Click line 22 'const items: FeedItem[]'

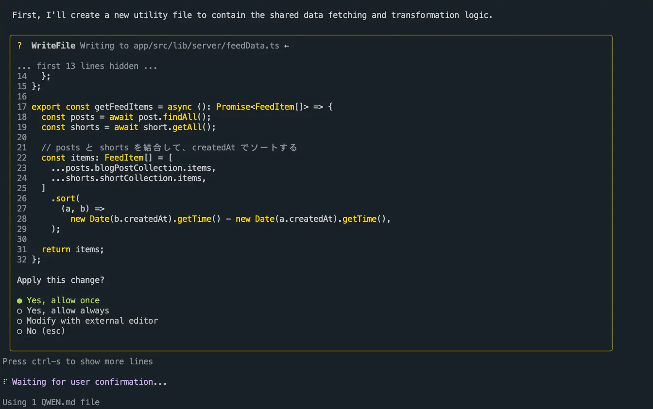pyautogui.click(x=97, y=158)
